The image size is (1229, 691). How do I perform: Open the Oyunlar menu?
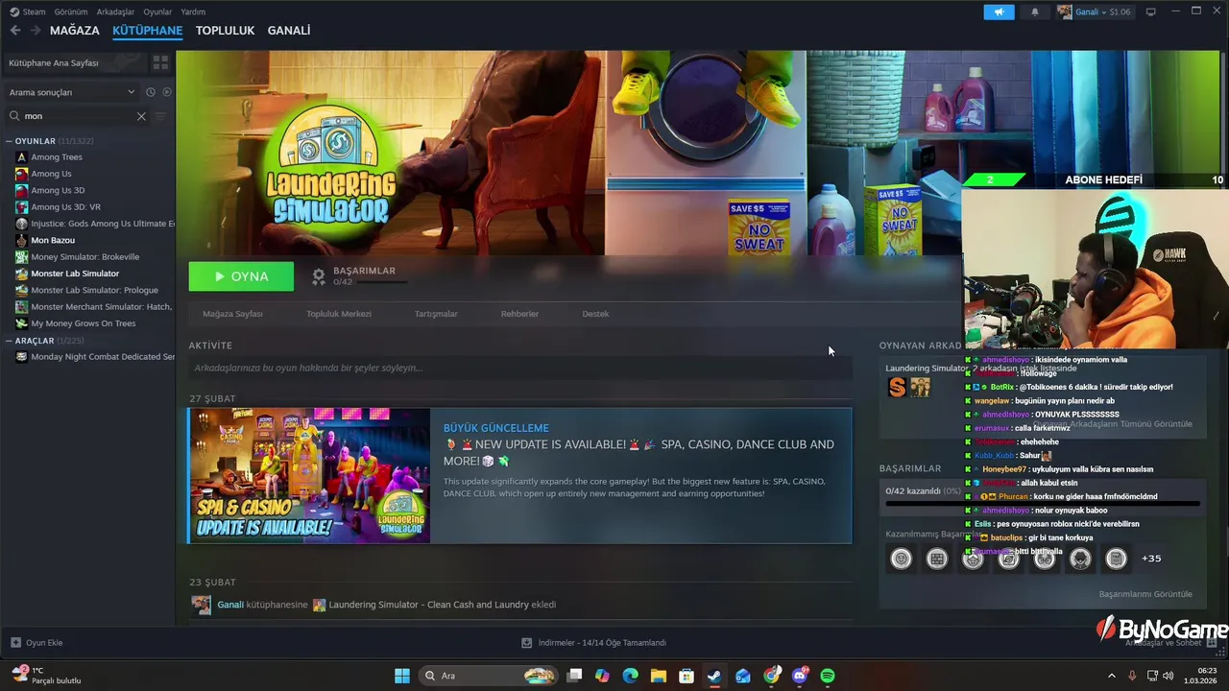(x=157, y=12)
